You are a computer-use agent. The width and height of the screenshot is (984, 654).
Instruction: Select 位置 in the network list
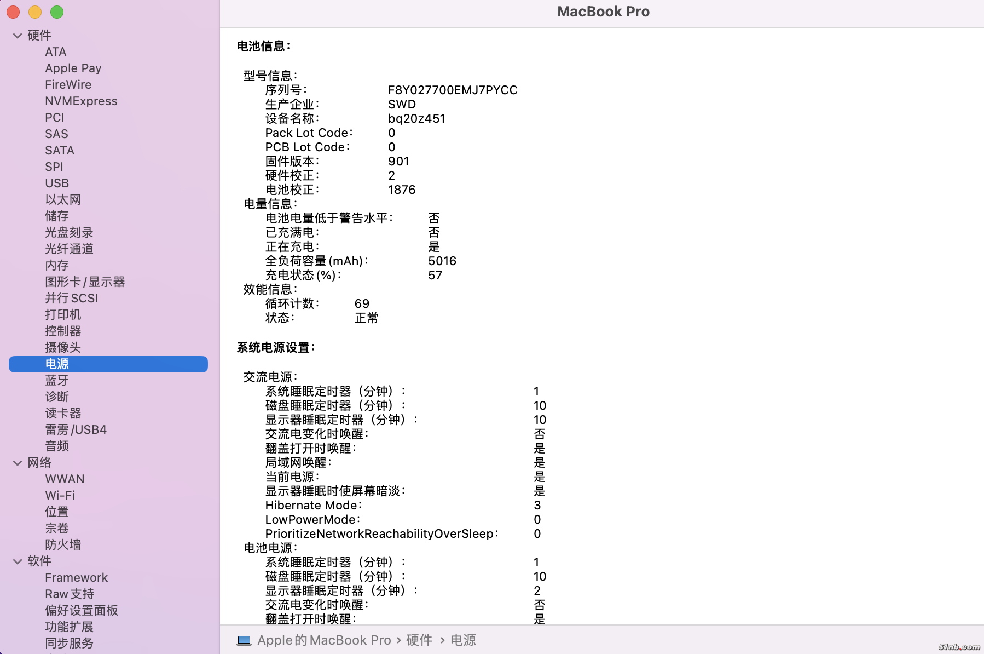click(x=57, y=512)
